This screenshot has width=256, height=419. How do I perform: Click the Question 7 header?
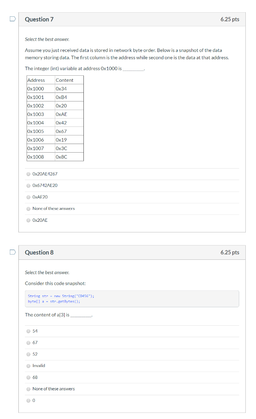39,19
